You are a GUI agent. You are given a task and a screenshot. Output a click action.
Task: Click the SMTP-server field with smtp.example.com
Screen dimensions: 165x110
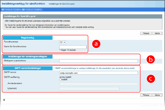point(98,73)
